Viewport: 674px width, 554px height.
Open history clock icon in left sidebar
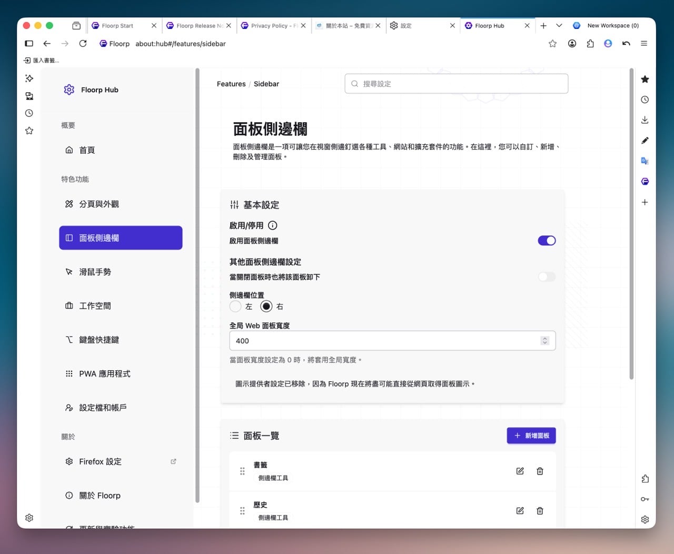click(29, 113)
